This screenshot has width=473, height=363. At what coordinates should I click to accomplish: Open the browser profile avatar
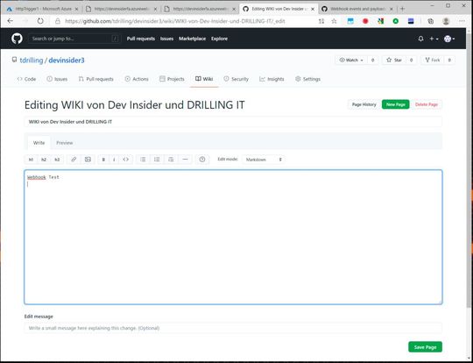[446, 21]
